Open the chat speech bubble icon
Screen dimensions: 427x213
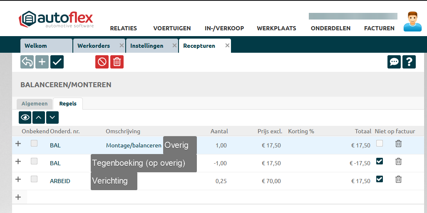click(x=394, y=62)
